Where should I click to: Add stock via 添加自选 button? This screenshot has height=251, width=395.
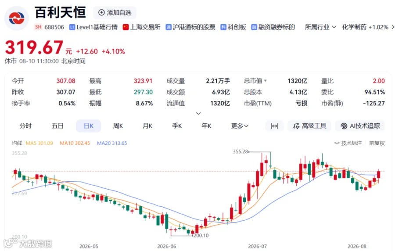coord(115,13)
